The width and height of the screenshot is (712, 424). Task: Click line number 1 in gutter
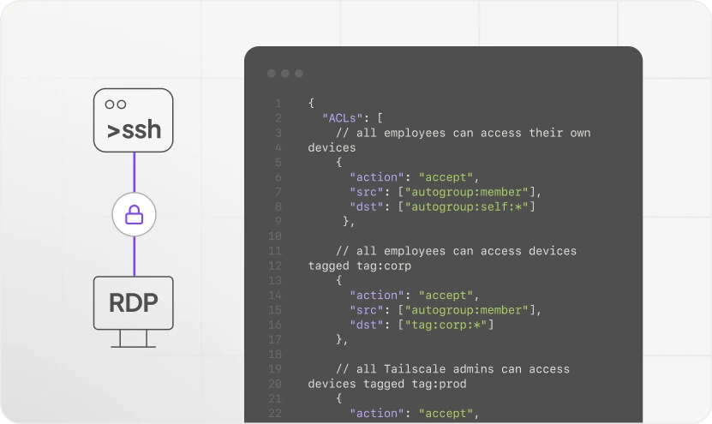point(278,104)
